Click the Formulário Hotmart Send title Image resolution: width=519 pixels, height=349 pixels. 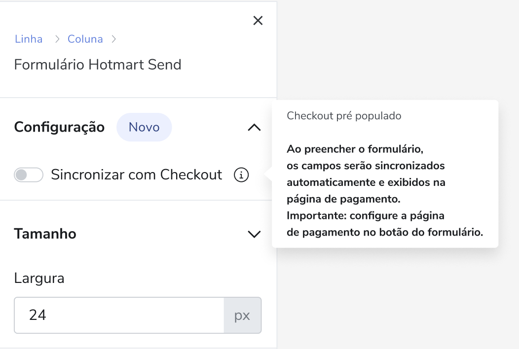(x=98, y=65)
